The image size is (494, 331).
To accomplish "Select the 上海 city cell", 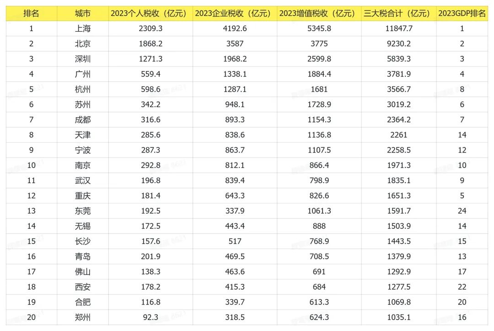I will [x=82, y=28].
